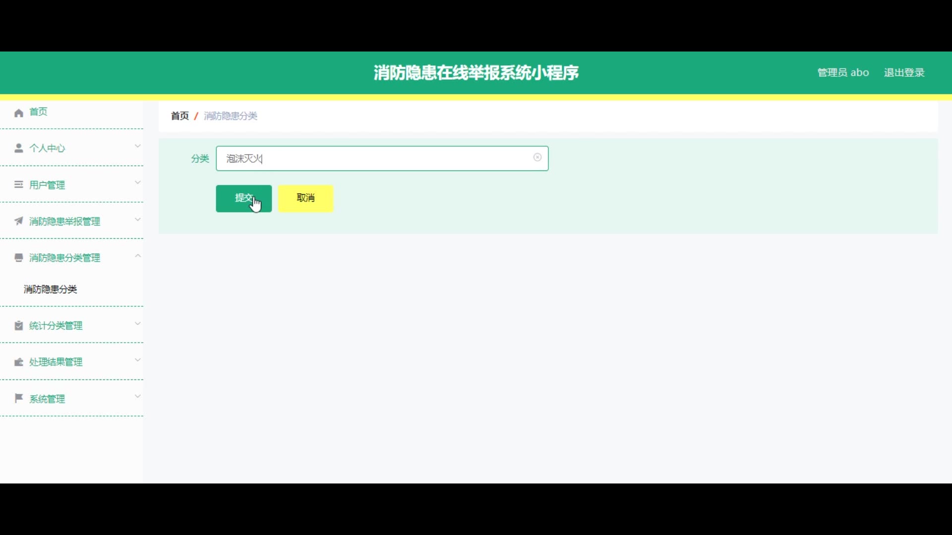
Task: Click the person icon beside 个人中心
Action: tap(19, 148)
